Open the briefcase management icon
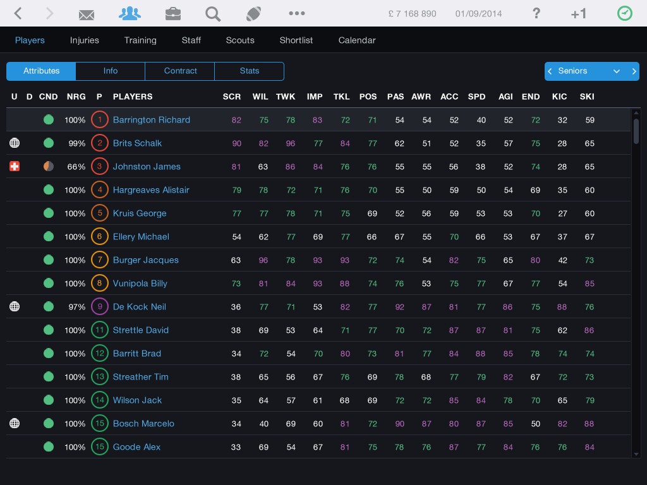The height and width of the screenshot is (485, 647). pos(172,13)
